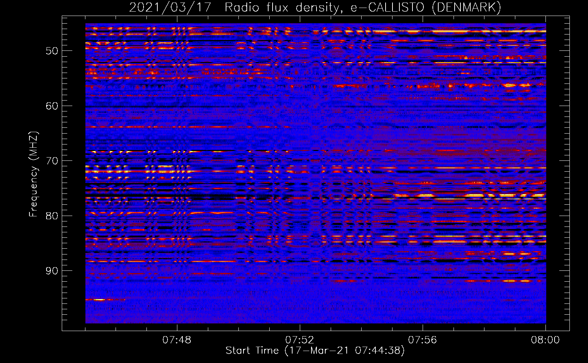Select the 'Frequency (MHZ)' y-axis label
Image resolution: width=588 pixels, height=363 pixels.
tap(33, 174)
